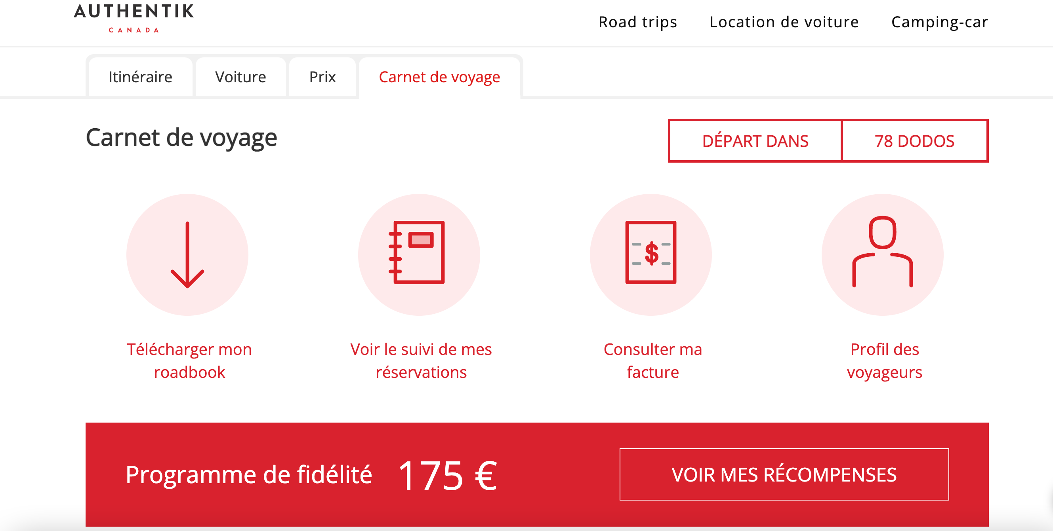Follow the Télécharger mon roadbook link
The image size is (1053, 531).
(189, 361)
